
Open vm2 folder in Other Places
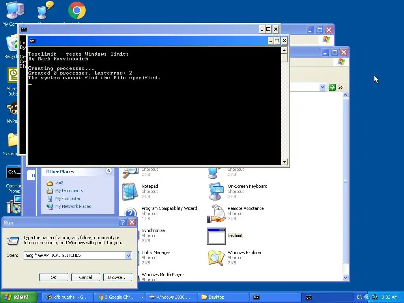pyautogui.click(x=59, y=183)
